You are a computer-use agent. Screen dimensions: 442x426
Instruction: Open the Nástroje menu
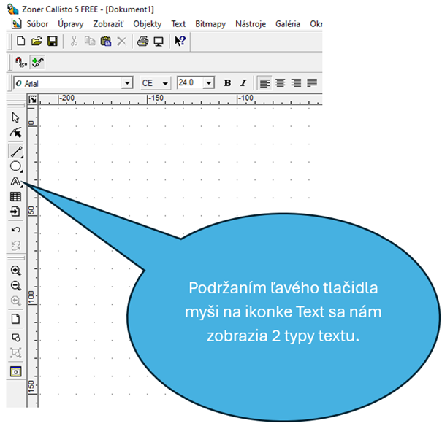pos(251,24)
